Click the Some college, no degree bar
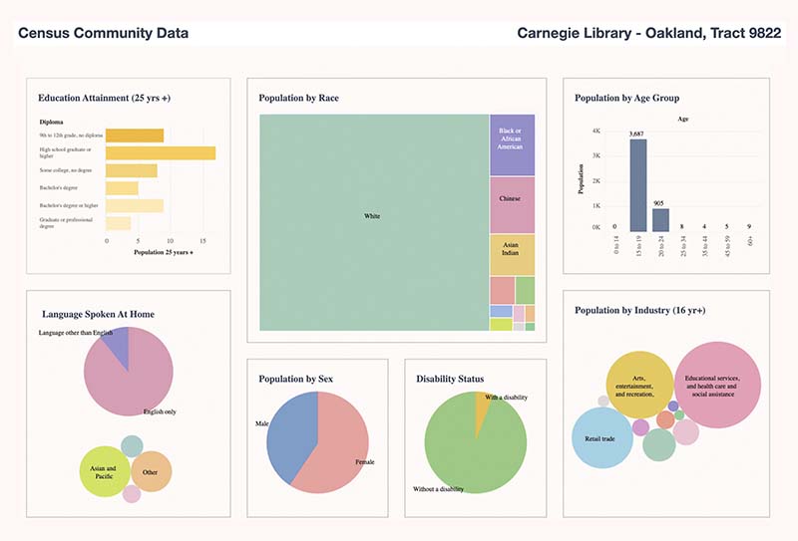 (131, 170)
